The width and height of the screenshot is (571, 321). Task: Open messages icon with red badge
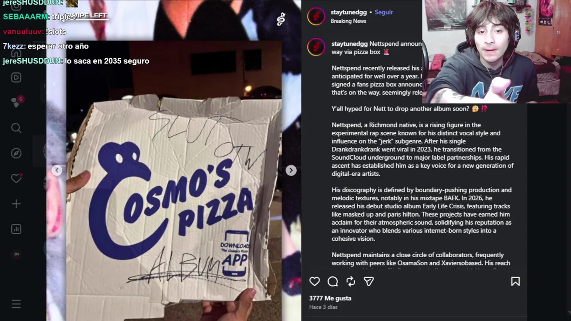tap(16, 102)
